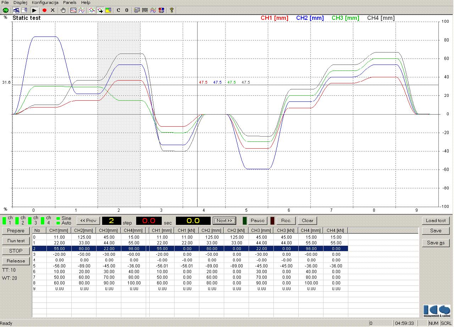Click the Load test button

click(436, 221)
